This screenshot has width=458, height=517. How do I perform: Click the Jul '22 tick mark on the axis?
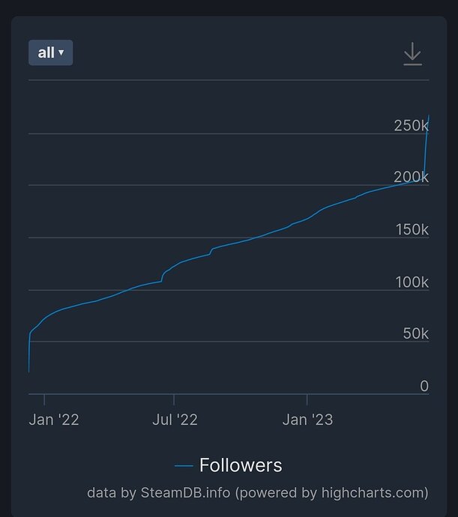(x=174, y=399)
